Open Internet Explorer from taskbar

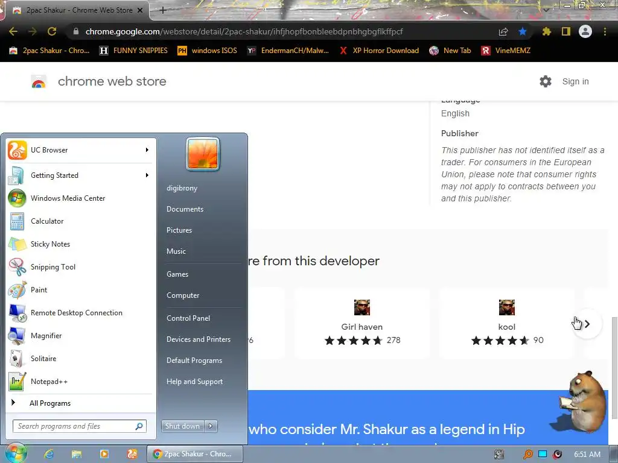click(49, 454)
